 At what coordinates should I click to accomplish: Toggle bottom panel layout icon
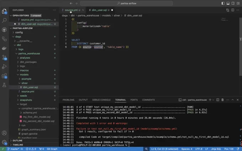tap(228, 3)
